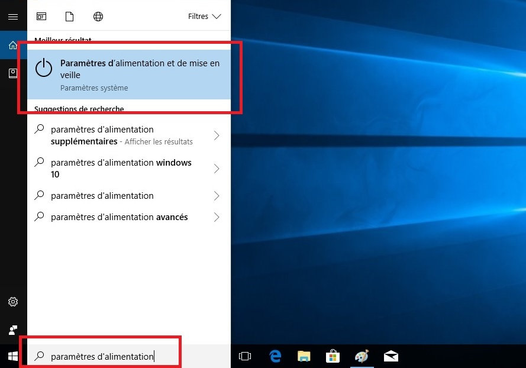Image resolution: width=526 pixels, height=368 pixels.
Task: Open search settings gear icon
Action: click(x=13, y=302)
